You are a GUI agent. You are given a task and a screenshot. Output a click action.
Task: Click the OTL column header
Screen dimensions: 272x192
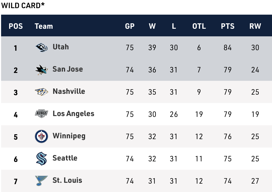(x=199, y=26)
